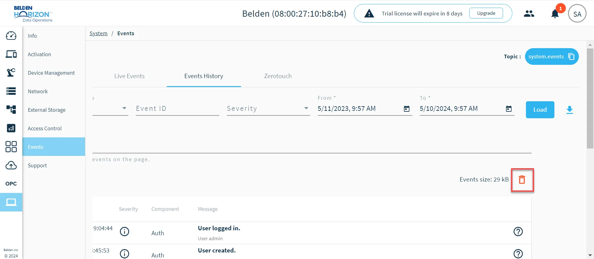
Task: Open the bar chart analytics icon
Action: click(x=11, y=128)
